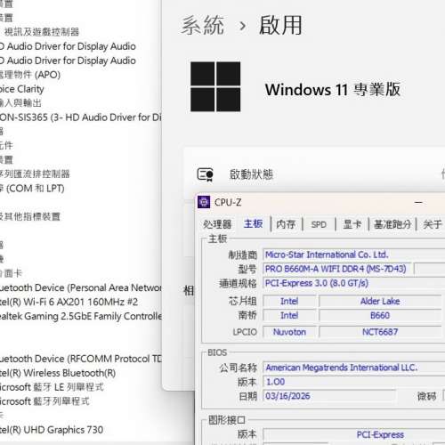Open the SPD tab in CPU-Z
Screen dimensions: 445x445
point(319,224)
